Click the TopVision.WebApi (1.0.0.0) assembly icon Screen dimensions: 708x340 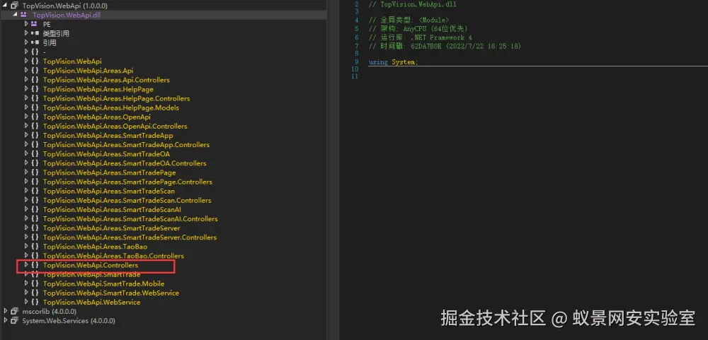(14, 6)
